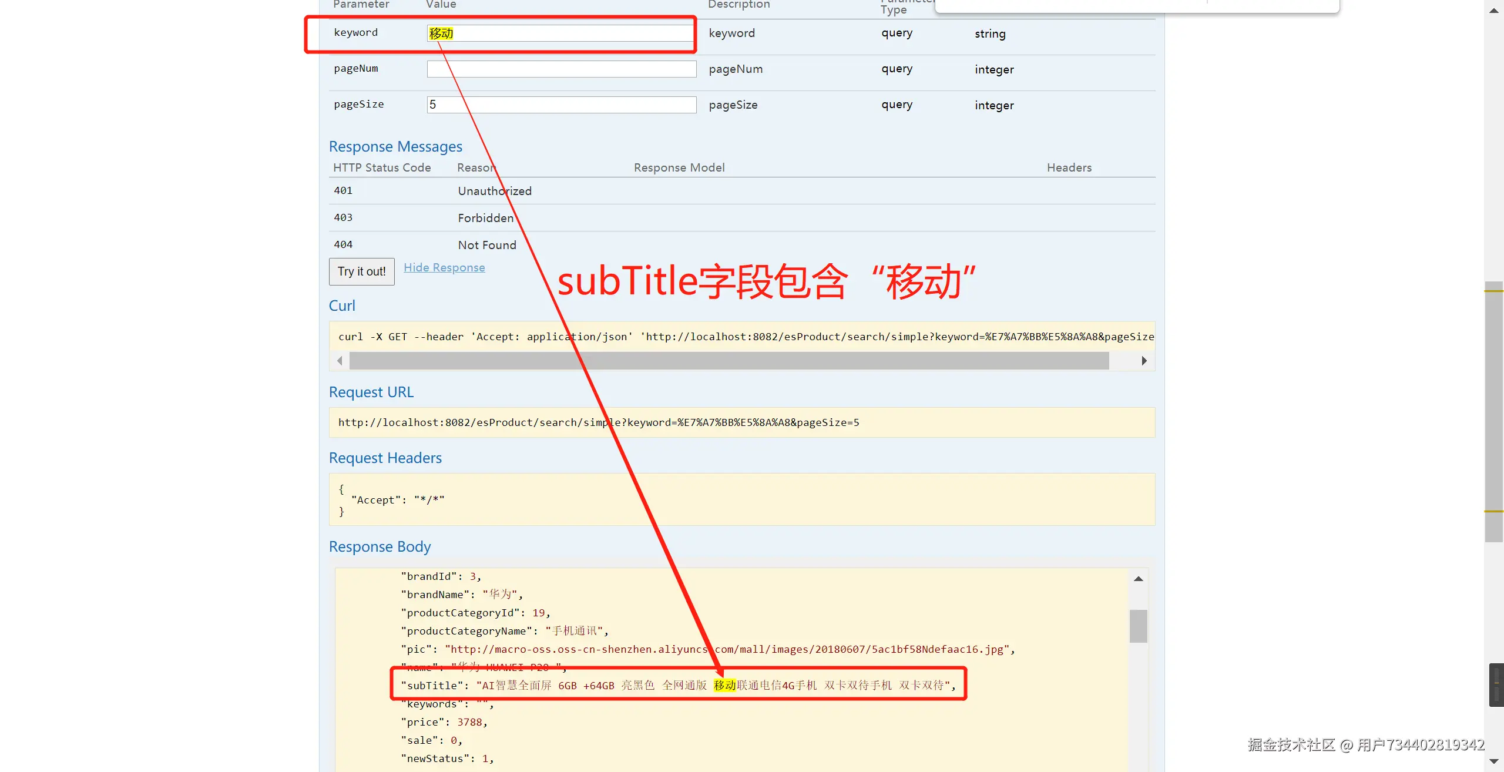This screenshot has width=1504, height=772.
Task: Click the pageNum row's integer data type
Action: 994,70
